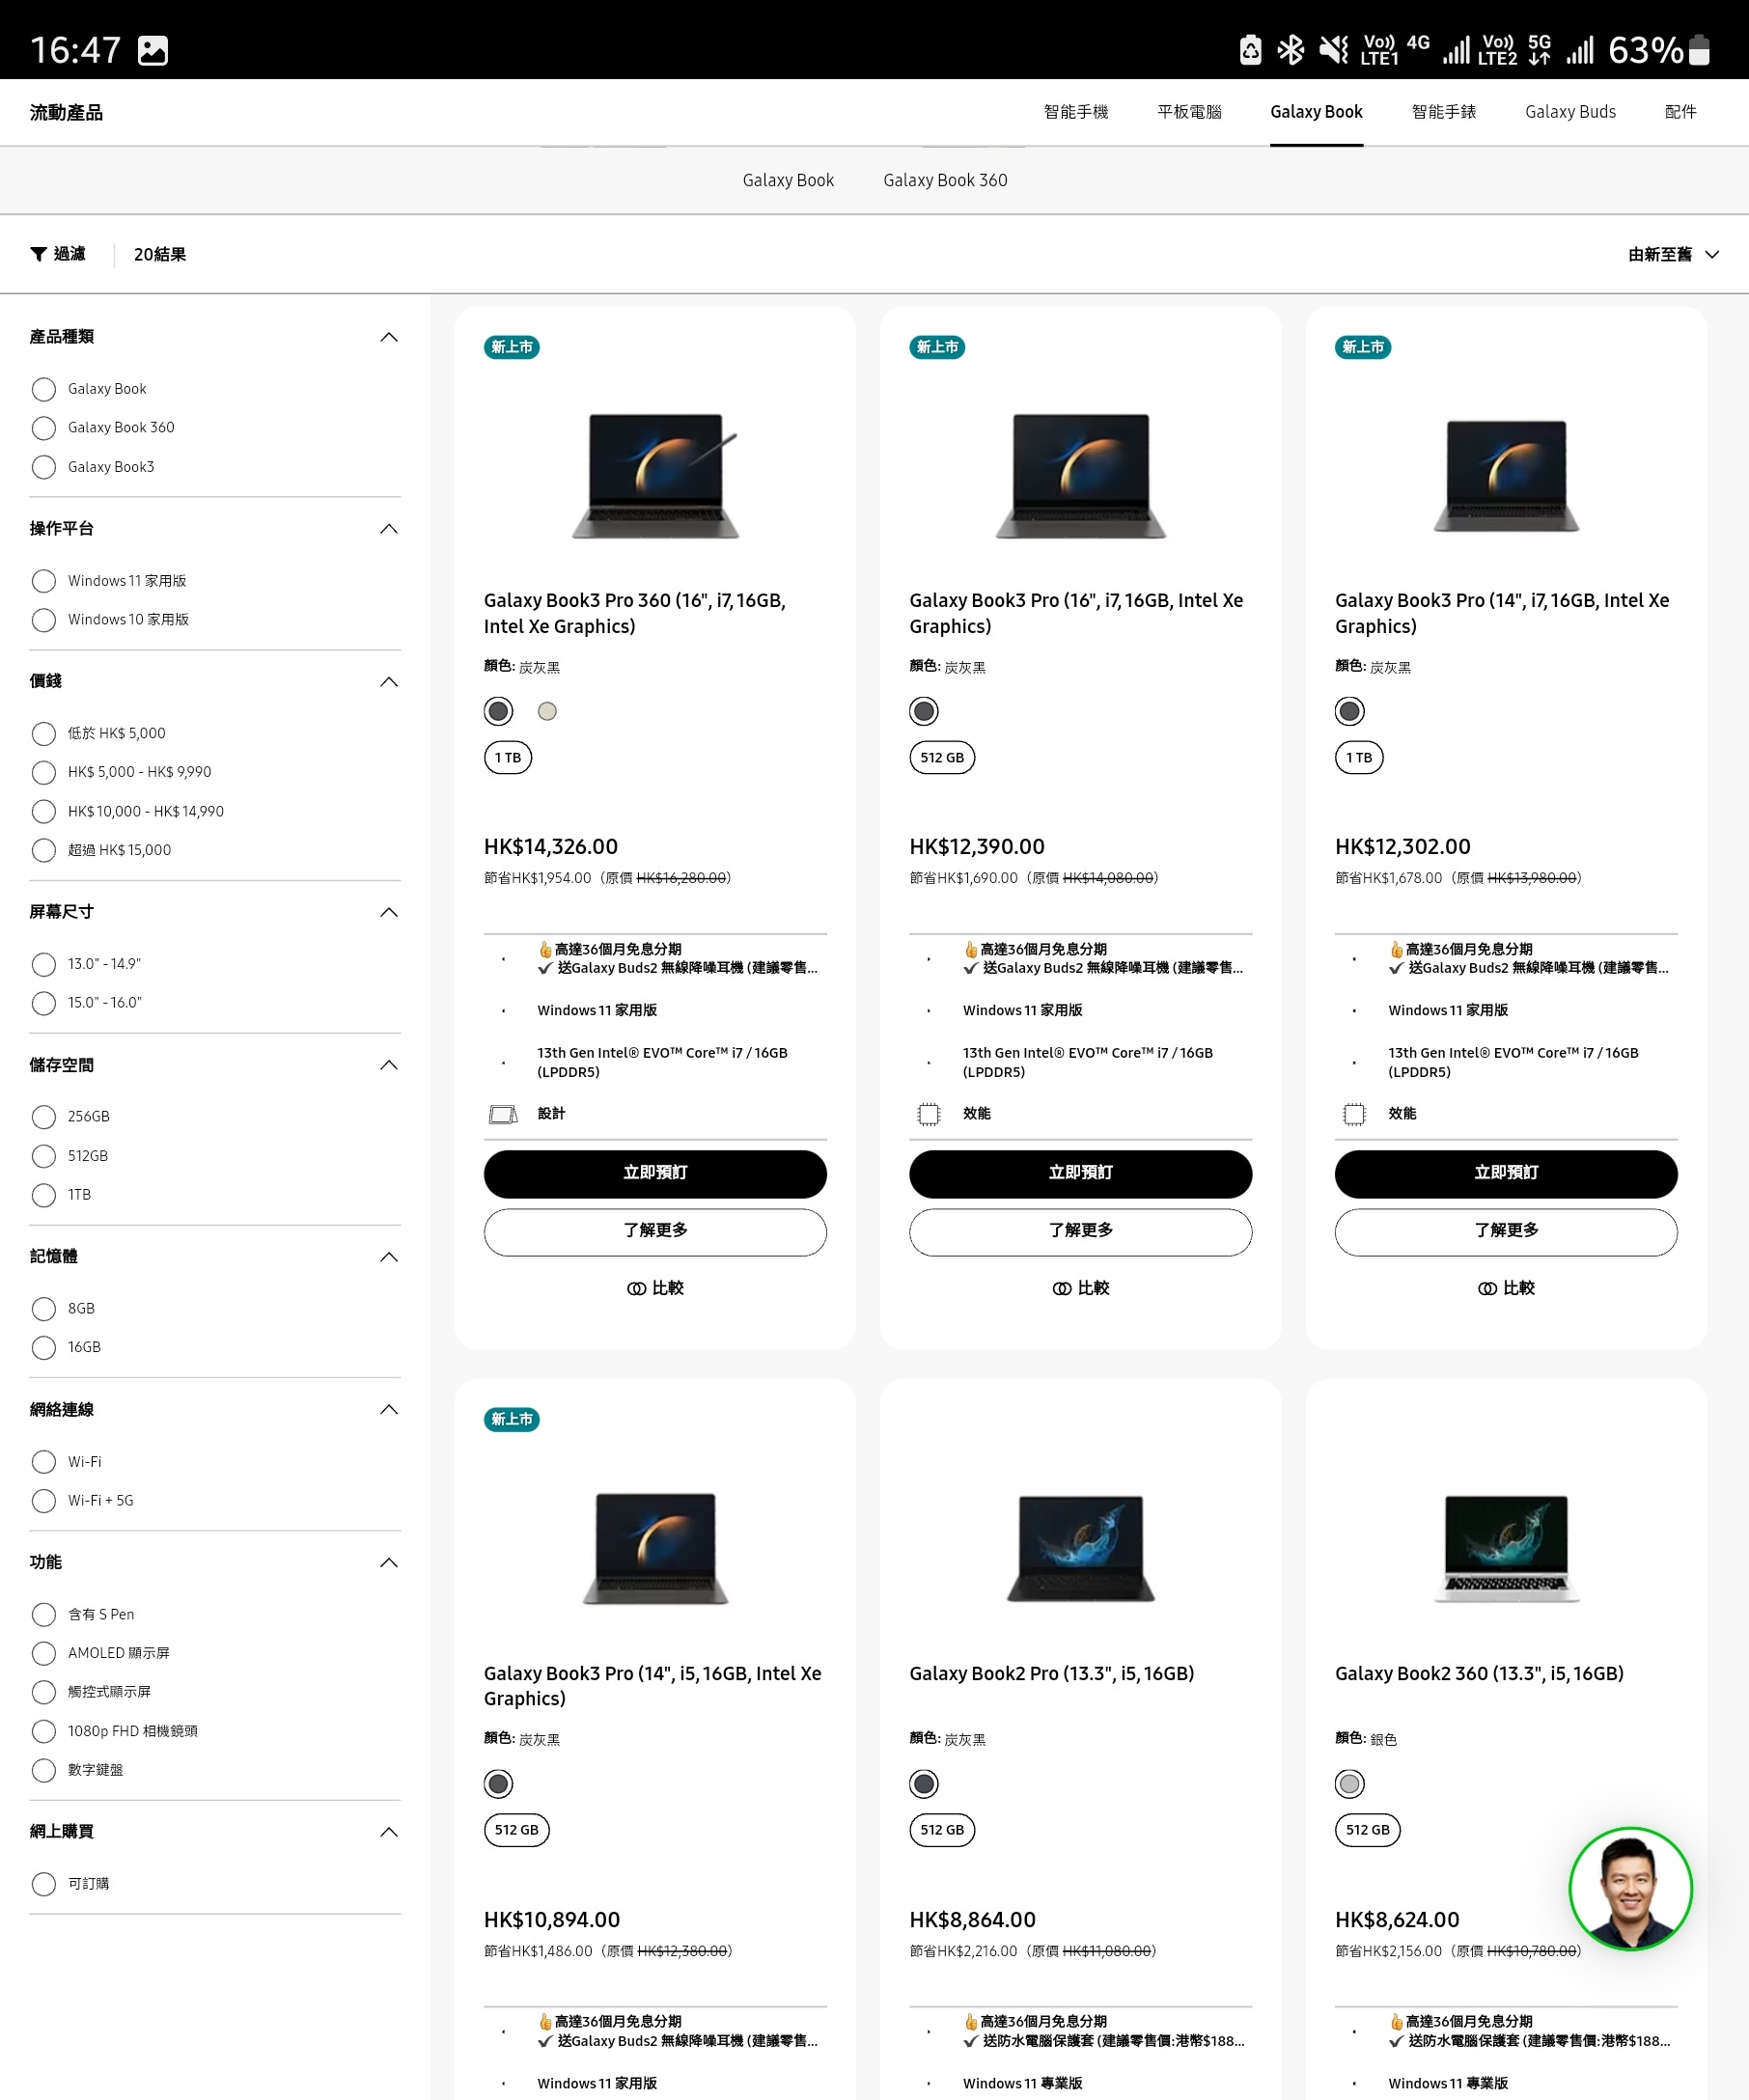Choose beige color swatch on Book3 Pro 360
The image size is (1749, 2100).
(x=547, y=711)
